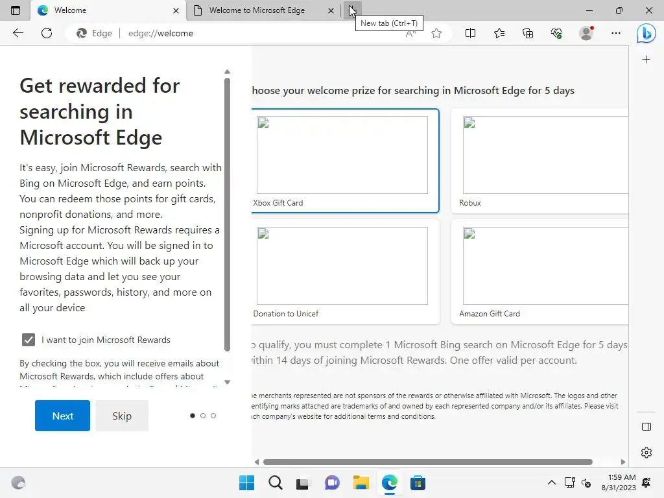Open Settings and more ellipsis menu
The height and width of the screenshot is (498, 664).
616,33
